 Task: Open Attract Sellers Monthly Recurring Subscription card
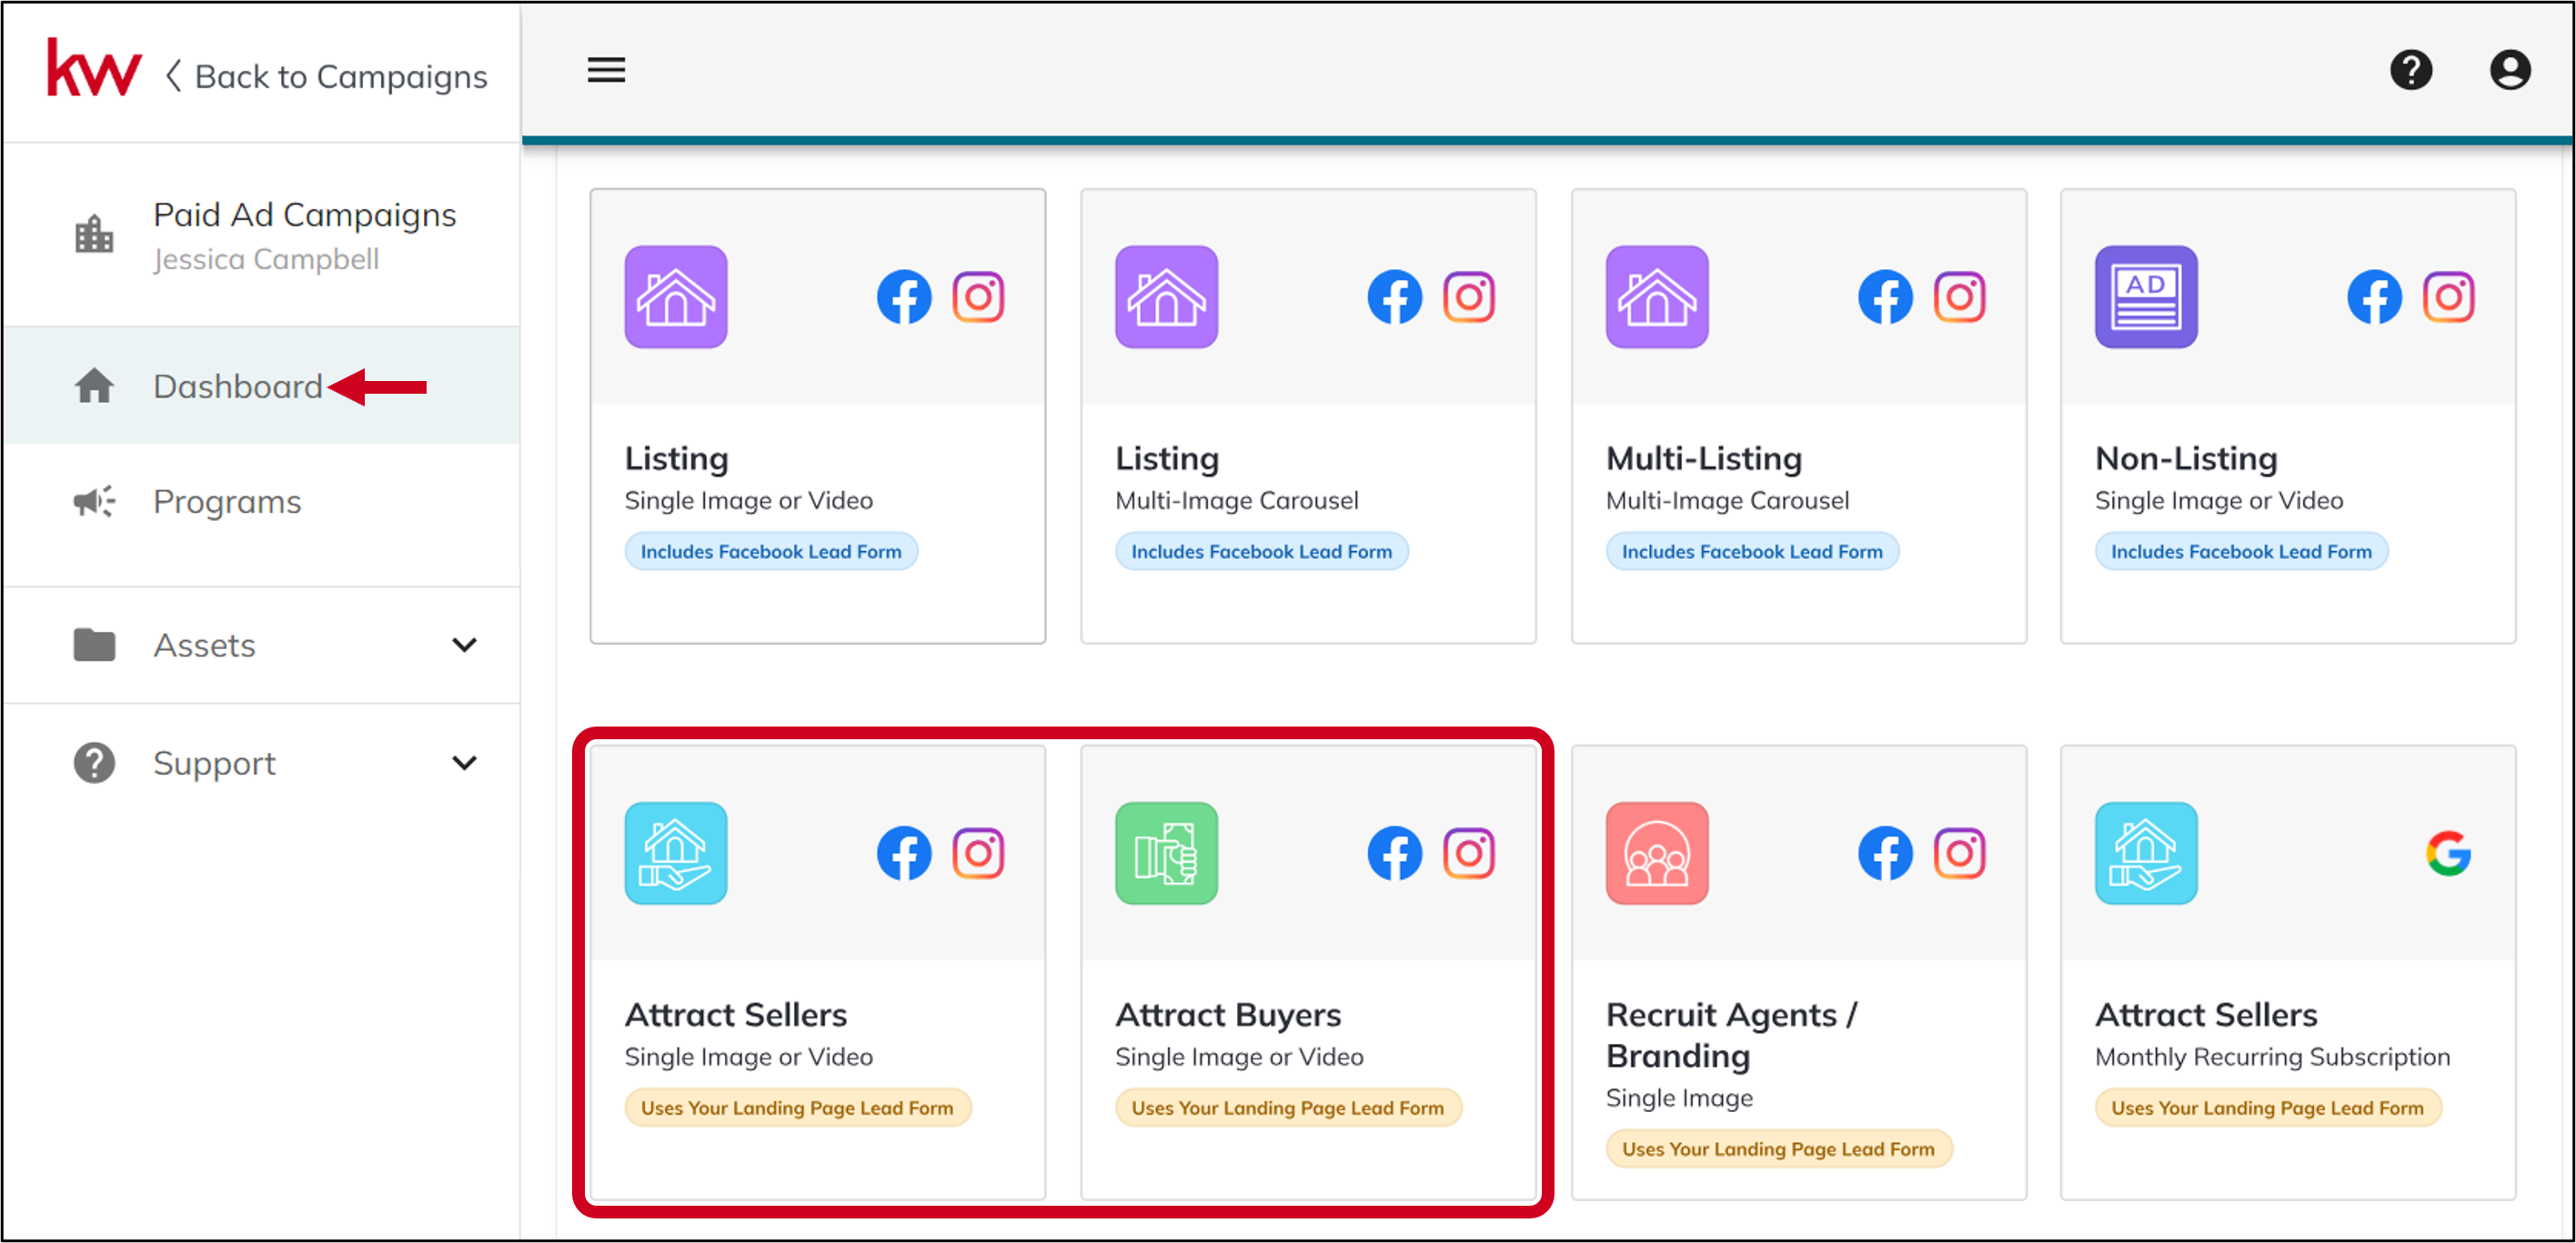[x=2288, y=972]
